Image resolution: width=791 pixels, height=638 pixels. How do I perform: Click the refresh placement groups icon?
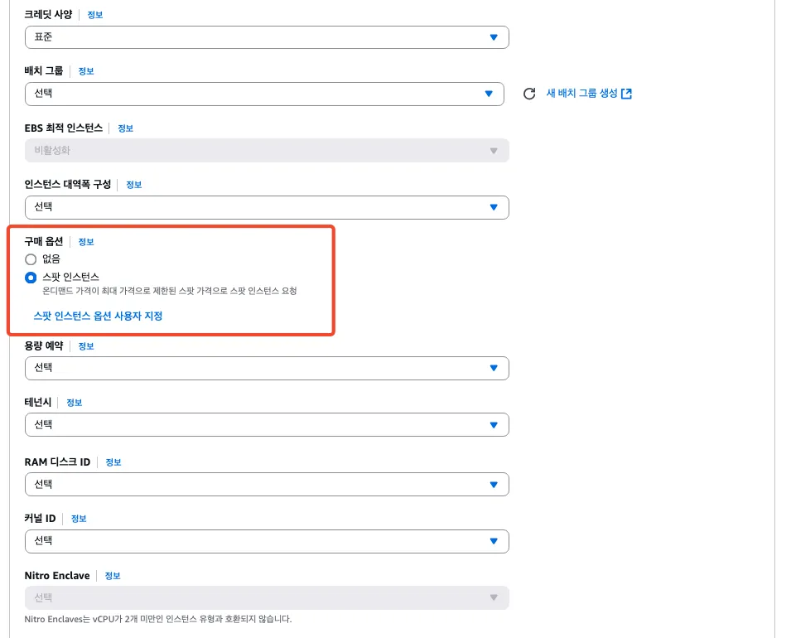pos(528,94)
